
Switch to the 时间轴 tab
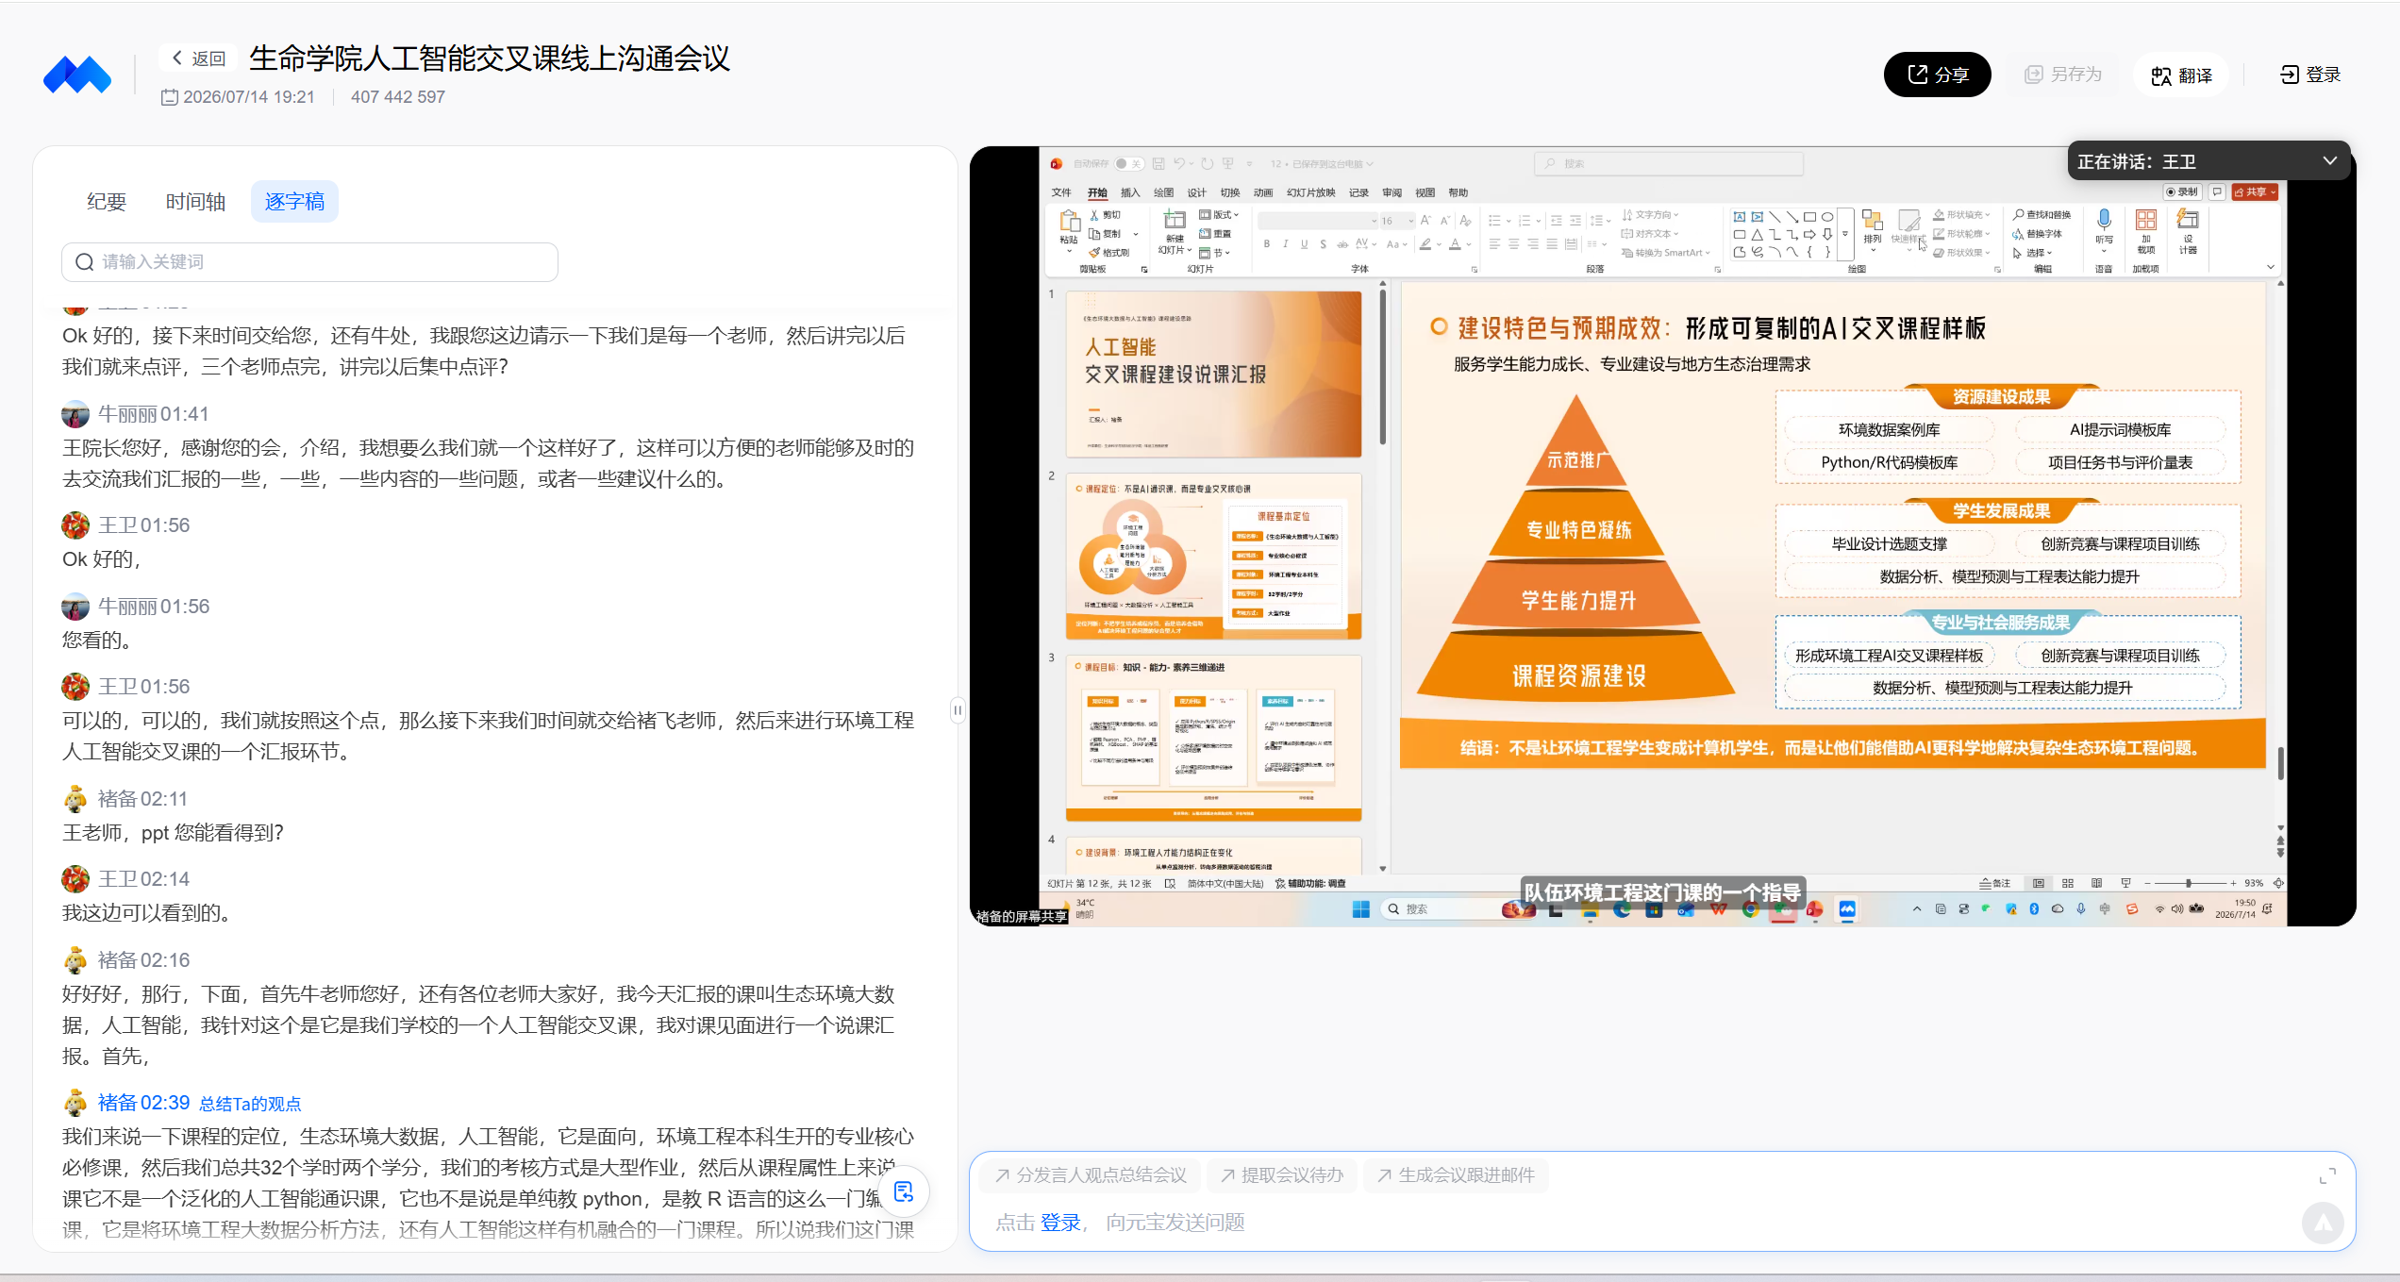(195, 201)
